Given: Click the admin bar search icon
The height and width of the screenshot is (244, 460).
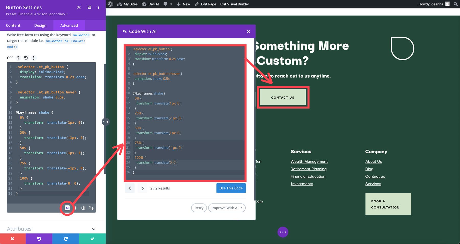Looking at the screenshot, I should click(x=456, y=4).
